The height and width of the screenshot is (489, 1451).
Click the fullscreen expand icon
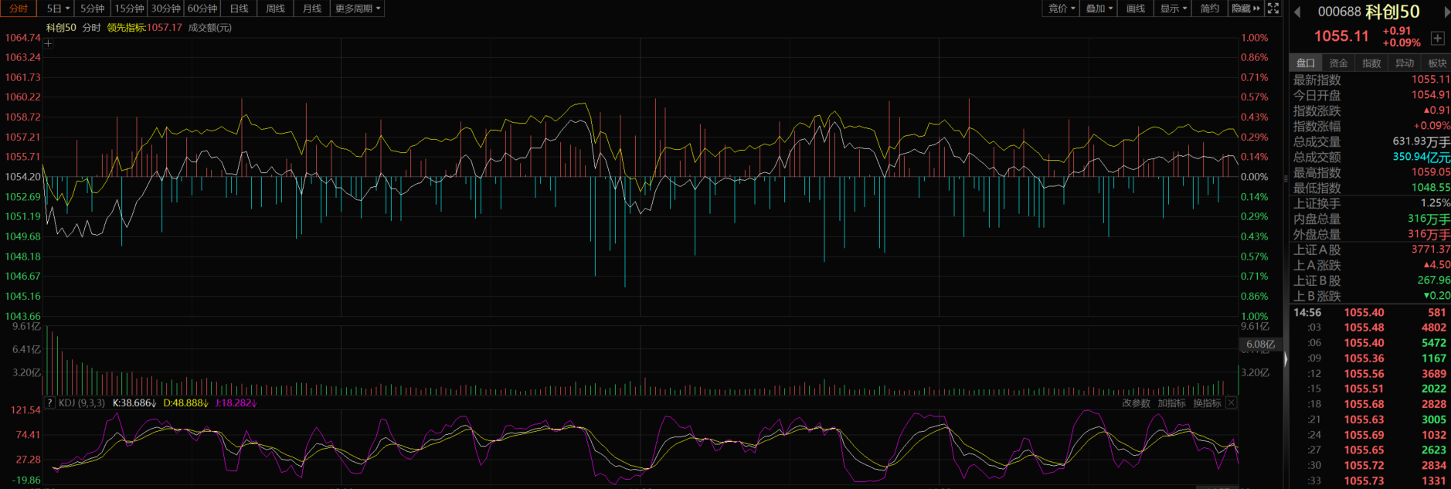(1273, 8)
